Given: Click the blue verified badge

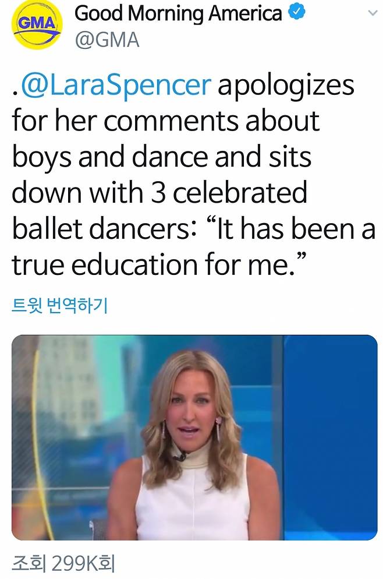Looking at the screenshot, I should [296, 12].
